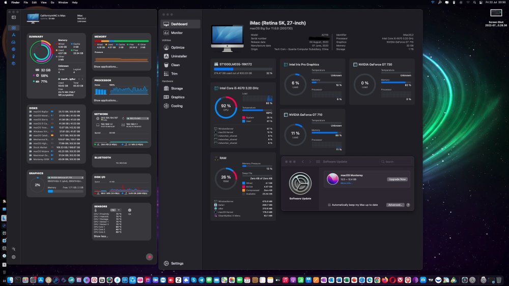Image resolution: width=509 pixels, height=286 pixels.
Task: Click the thermometer icon in Sensors card
Action: point(96,210)
